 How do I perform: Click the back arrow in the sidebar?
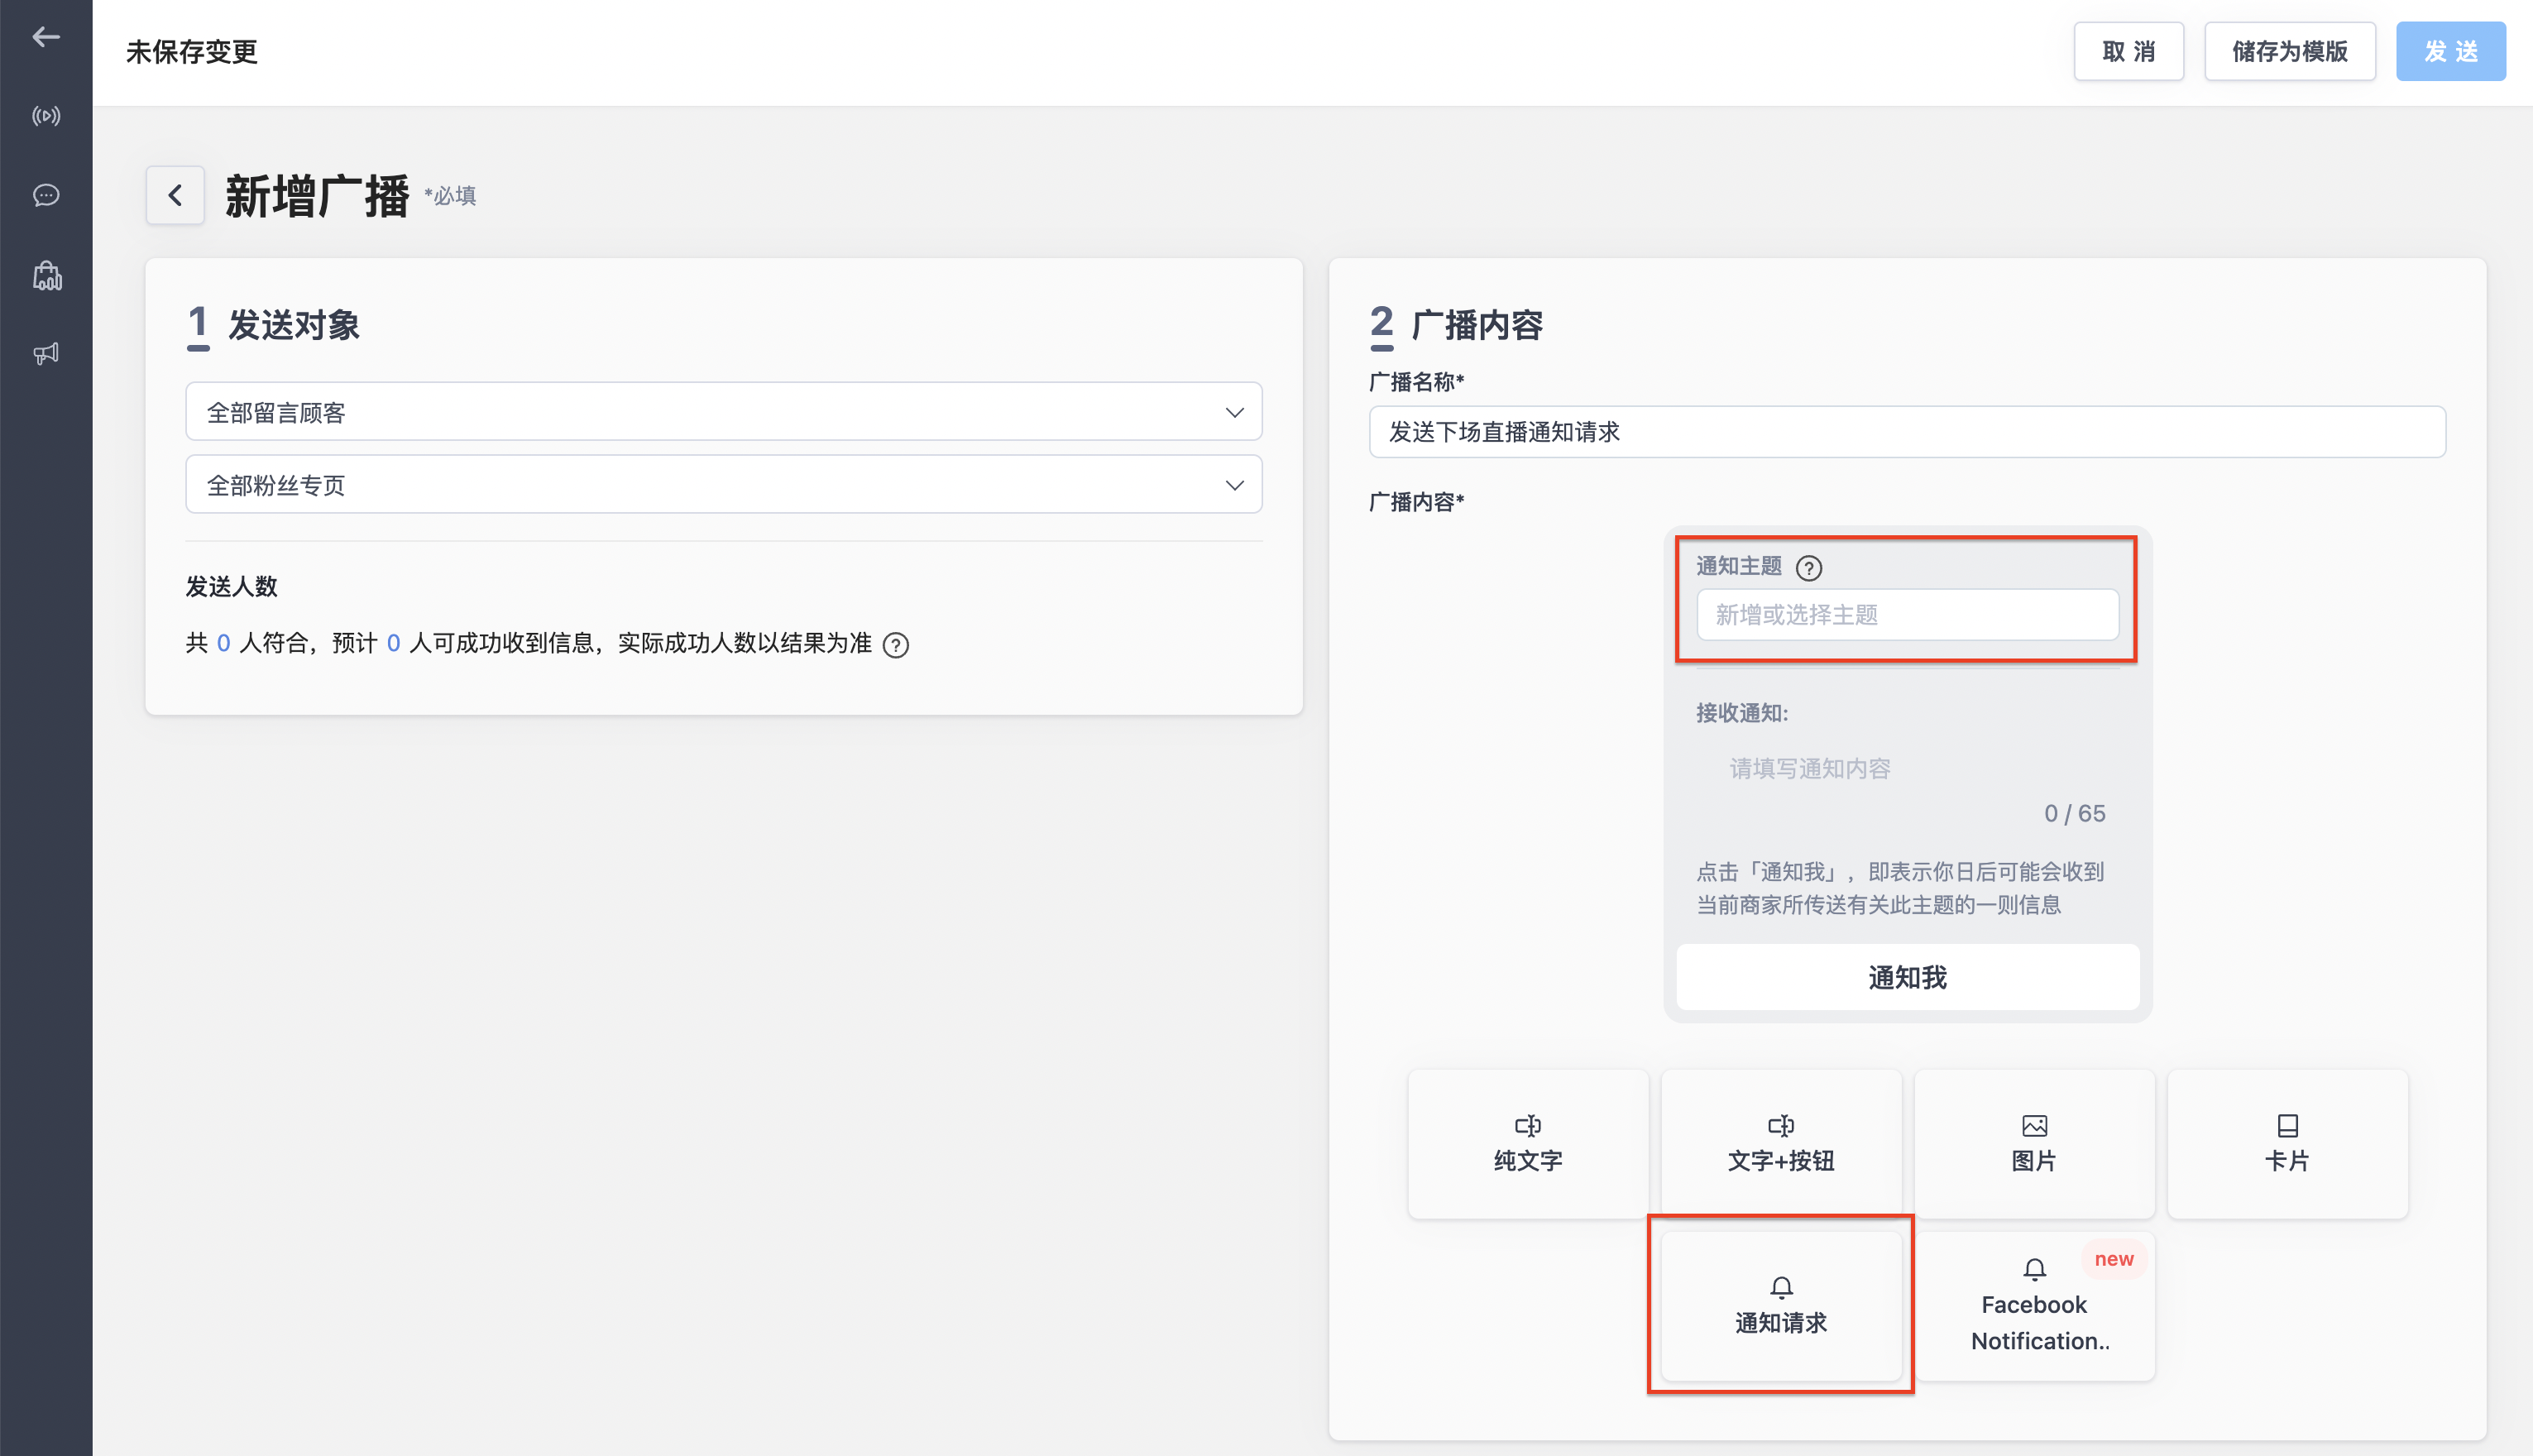point(46,37)
